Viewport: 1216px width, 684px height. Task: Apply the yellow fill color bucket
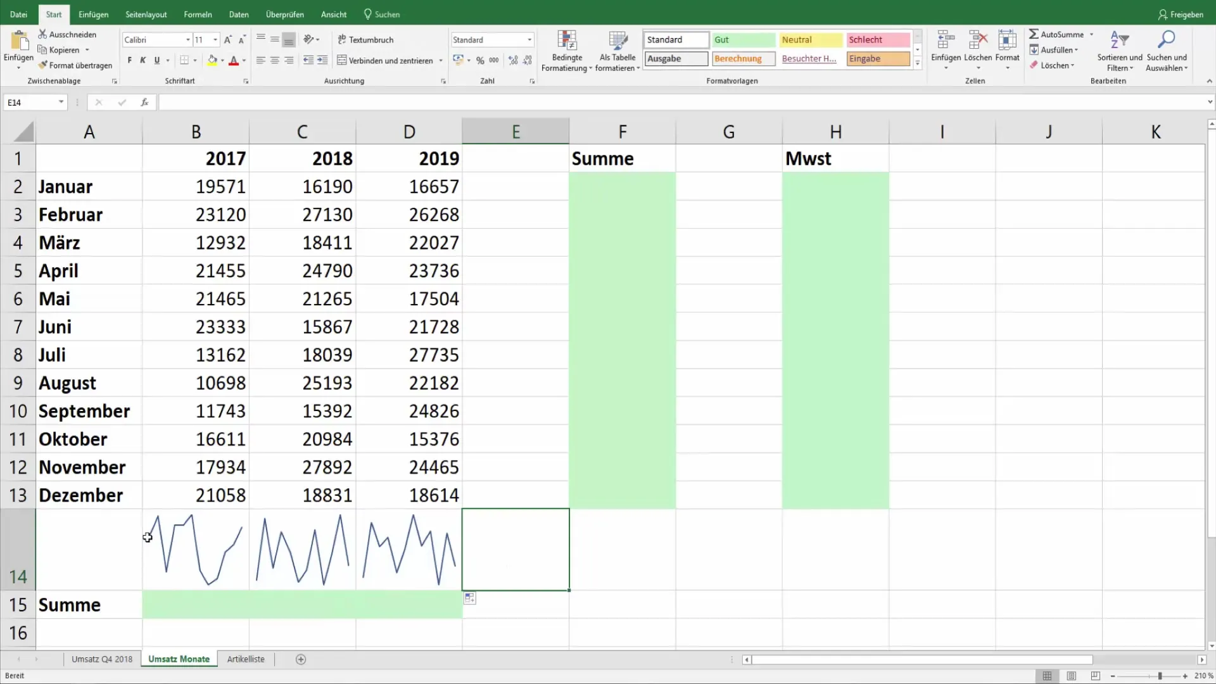(213, 60)
